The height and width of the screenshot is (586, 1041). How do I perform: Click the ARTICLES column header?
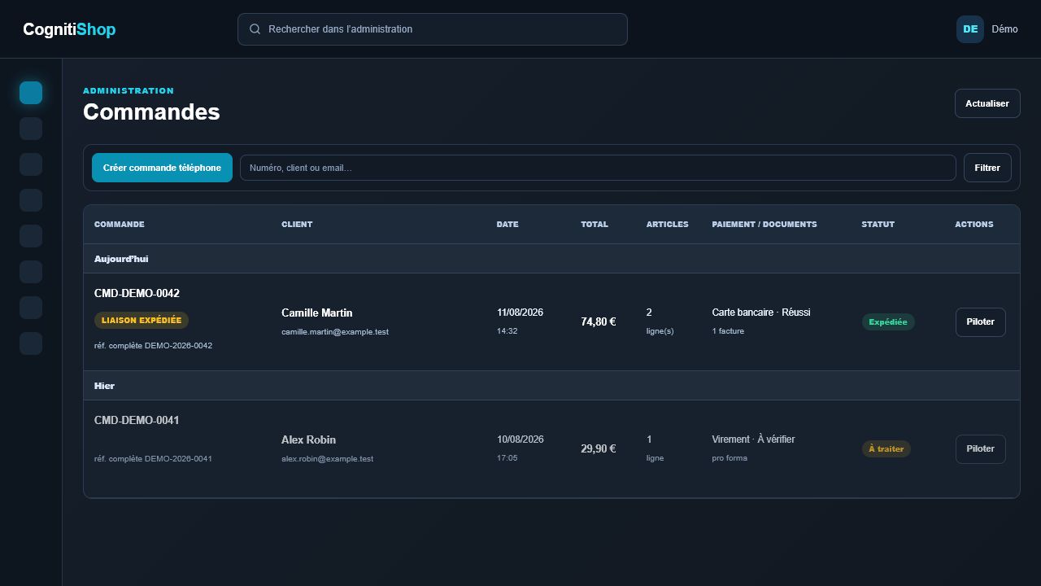coord(668,225)
